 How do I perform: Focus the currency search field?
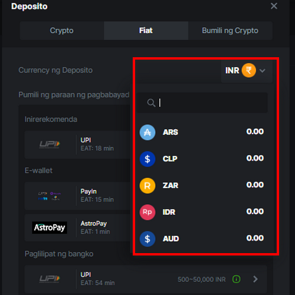[x=202, y=103]
